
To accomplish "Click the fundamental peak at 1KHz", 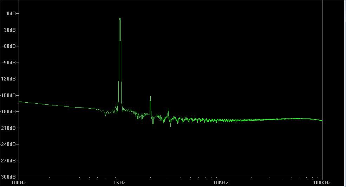I will tap(120, 18).
